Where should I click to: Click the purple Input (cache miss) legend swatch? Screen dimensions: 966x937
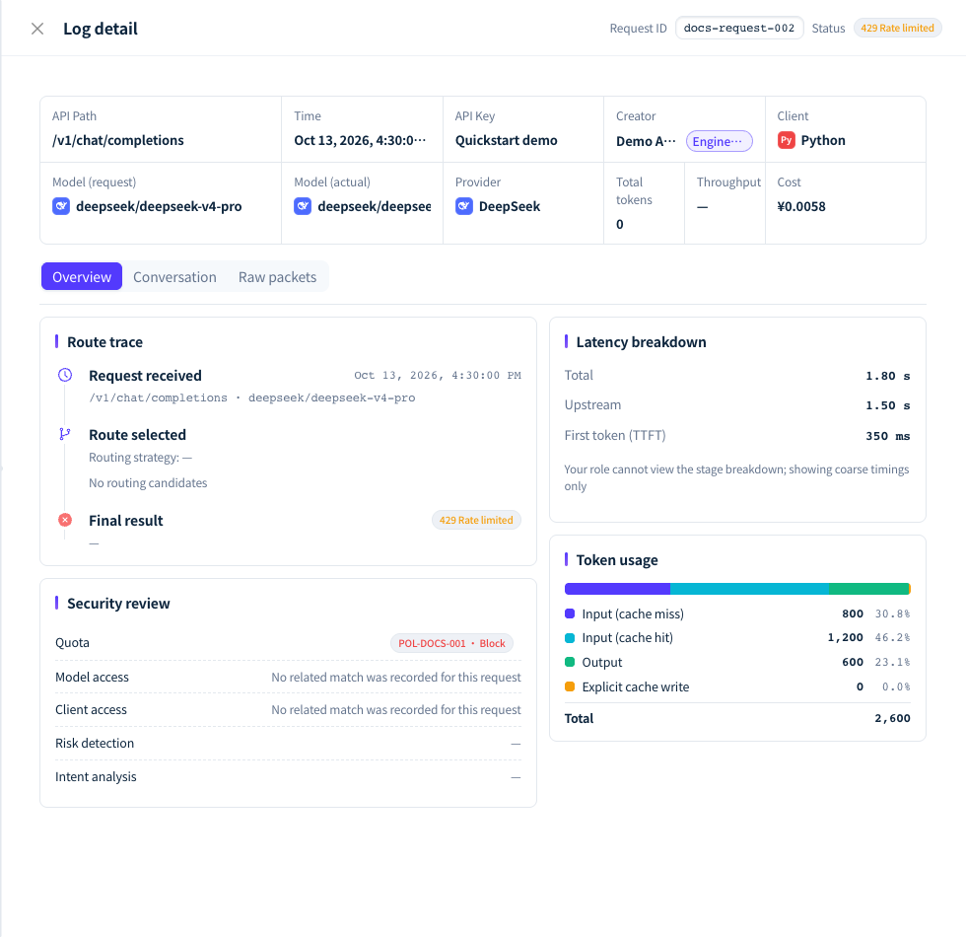(570, 613)
